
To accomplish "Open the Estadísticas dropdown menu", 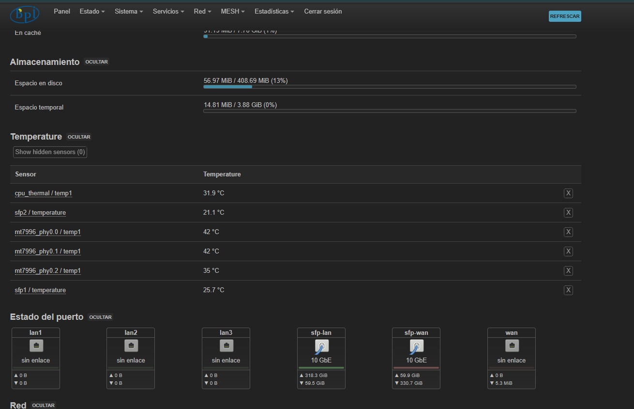I will [274, 12].
